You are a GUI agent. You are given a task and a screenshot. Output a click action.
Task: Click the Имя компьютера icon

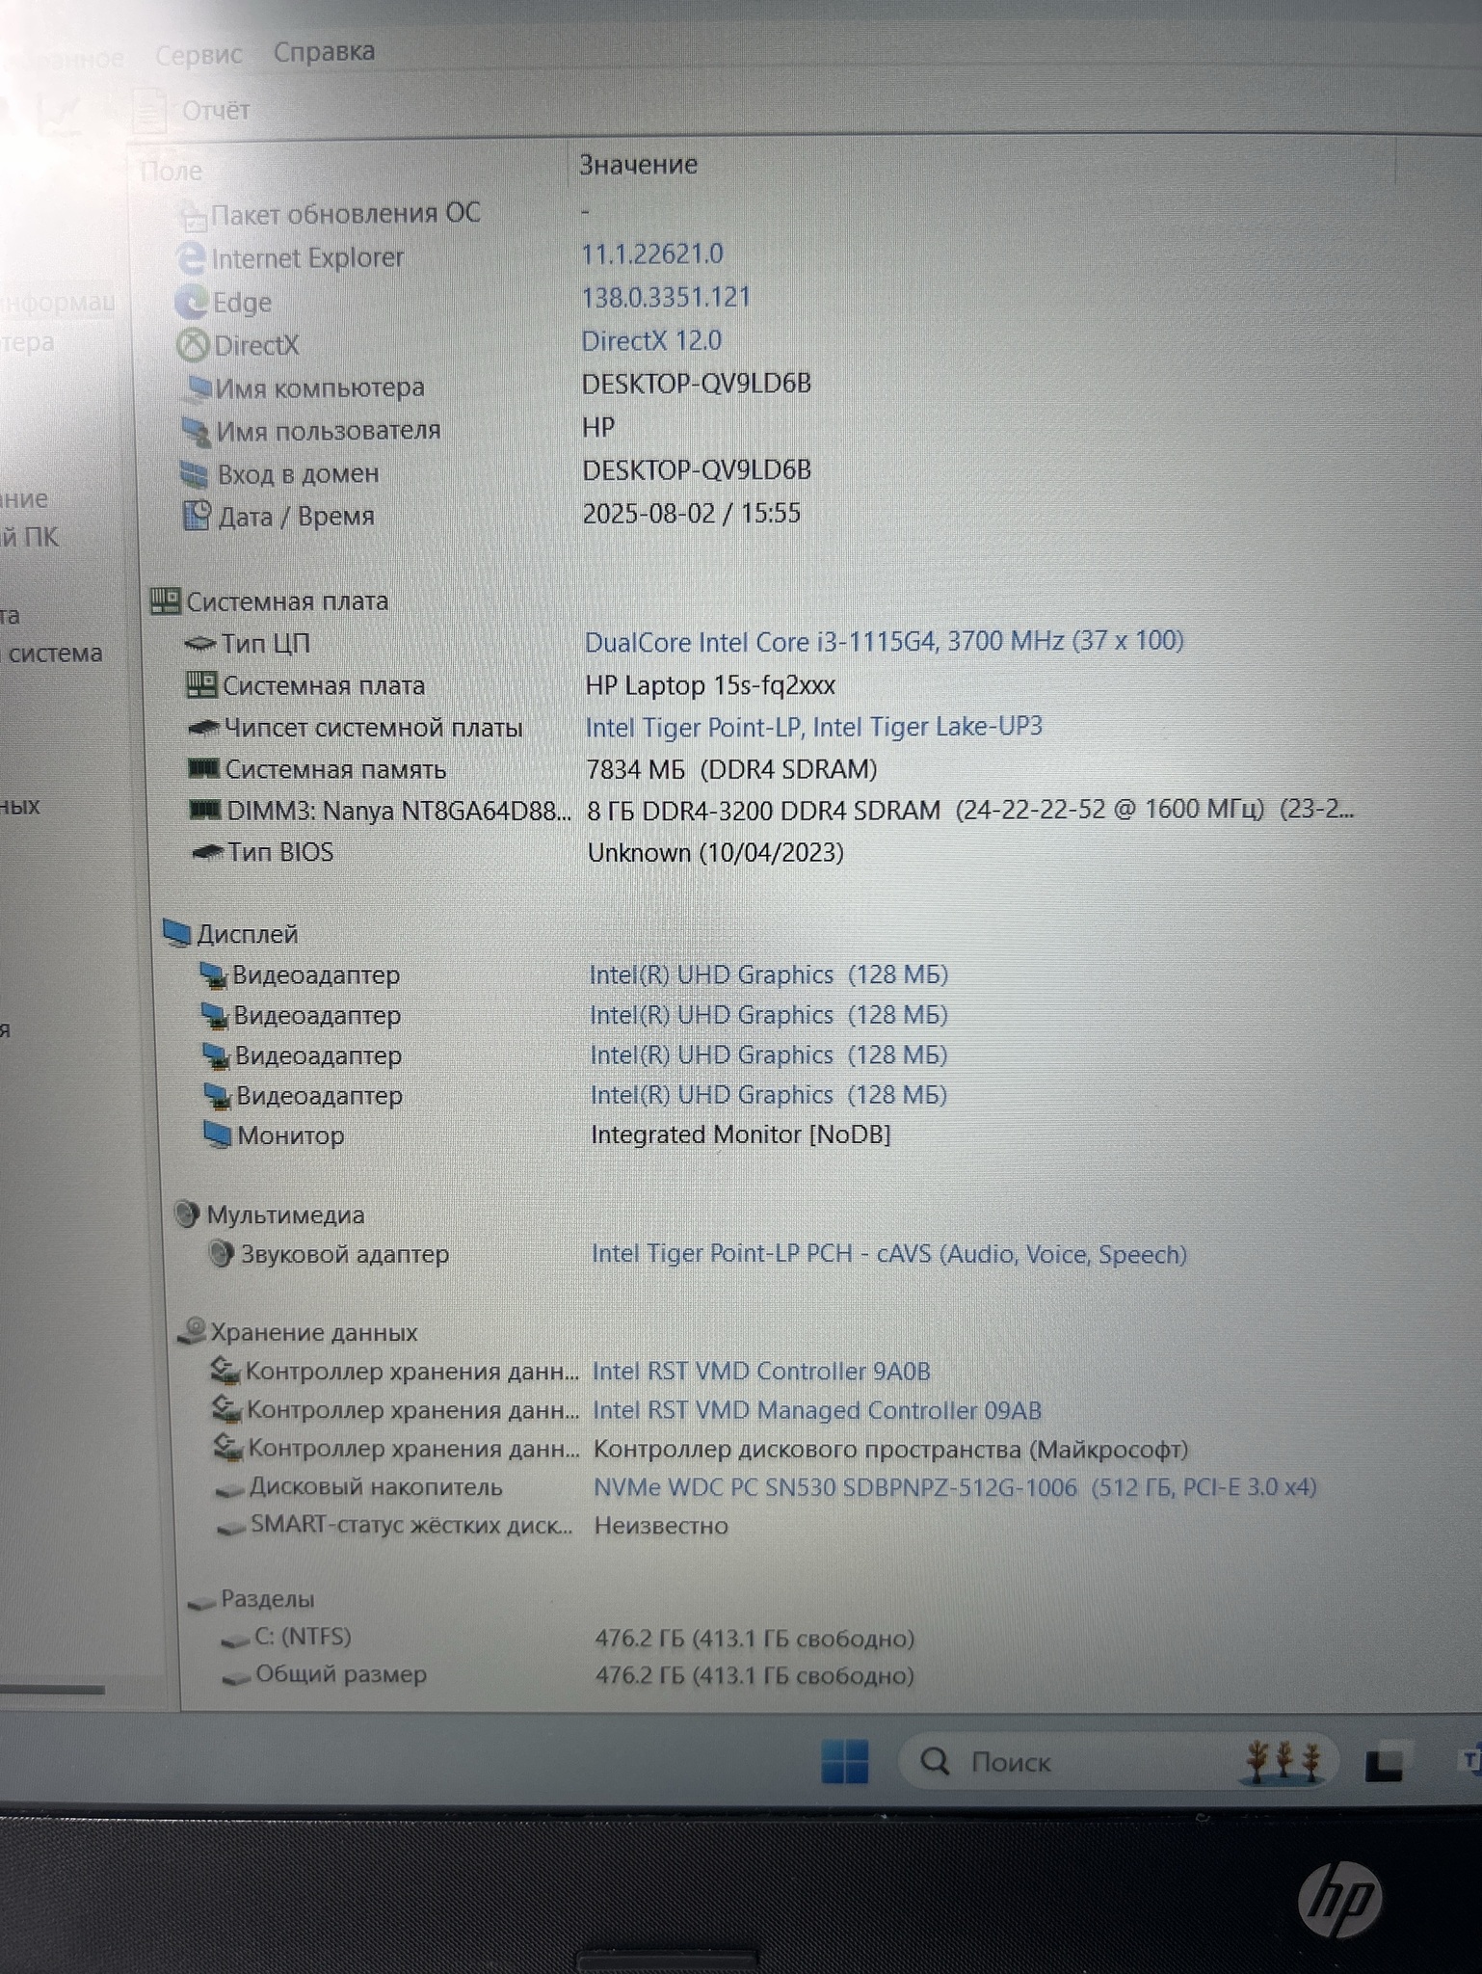coord(198,387)
